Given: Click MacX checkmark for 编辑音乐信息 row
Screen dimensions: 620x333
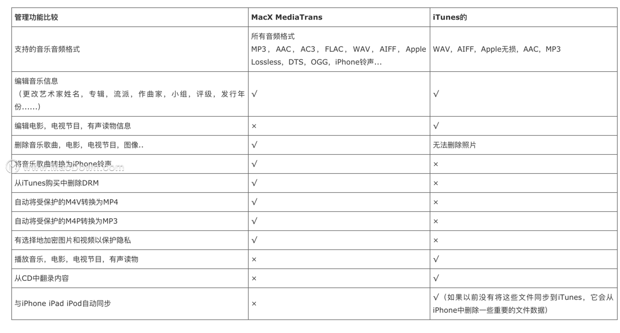Looking at the screenshot, I should [254, 94].
